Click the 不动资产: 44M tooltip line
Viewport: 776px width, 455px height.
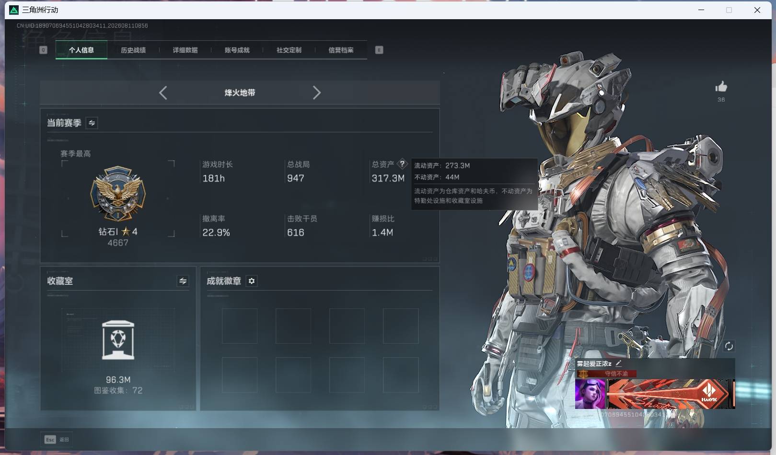point(437,177)
